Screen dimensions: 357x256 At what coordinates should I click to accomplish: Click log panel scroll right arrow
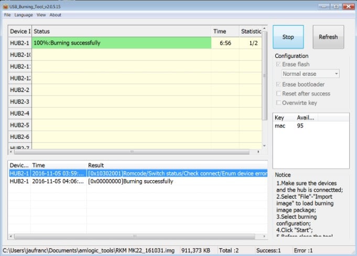(264, 237)
